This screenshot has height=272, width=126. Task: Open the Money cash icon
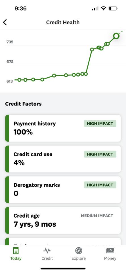110,251
